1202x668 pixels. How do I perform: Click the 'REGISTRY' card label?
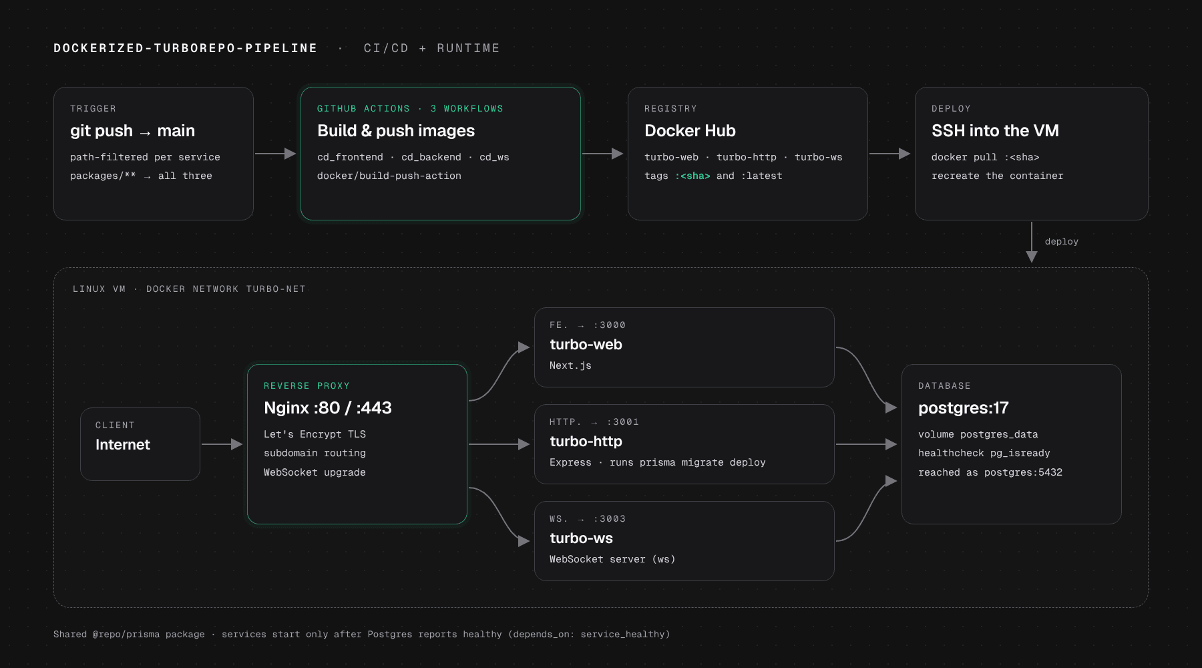click(x=670, y=109)
